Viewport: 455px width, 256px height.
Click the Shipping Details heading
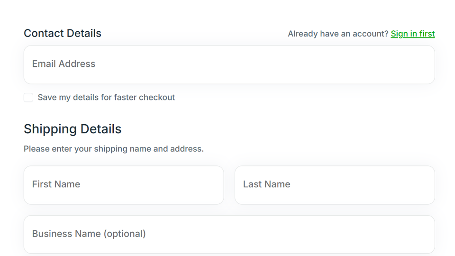[73, 129]
